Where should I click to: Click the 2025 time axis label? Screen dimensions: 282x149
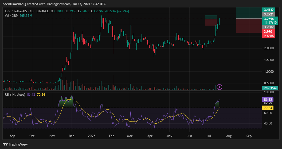coord(91,136)
